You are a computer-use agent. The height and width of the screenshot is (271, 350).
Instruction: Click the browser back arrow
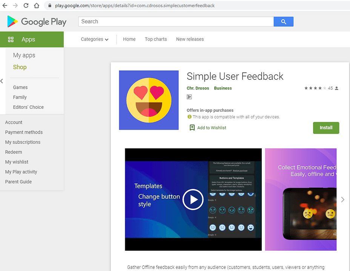click(5, 5)
